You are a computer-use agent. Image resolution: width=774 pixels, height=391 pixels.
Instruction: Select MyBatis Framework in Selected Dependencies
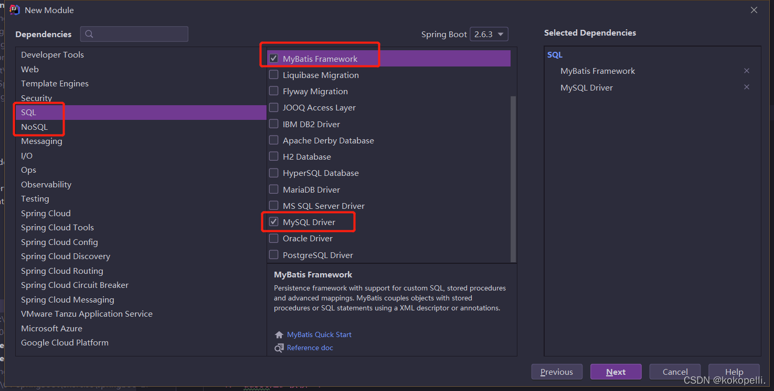tap(598, 71)
